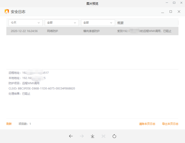Go to previous image with left arrow
The image size is (185, 143).
(x=71, y=136)
